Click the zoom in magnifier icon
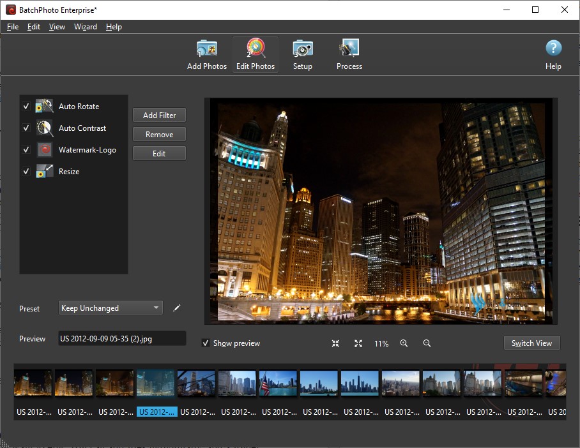This screenshot has height=448, width=580. tap(404, 343)
